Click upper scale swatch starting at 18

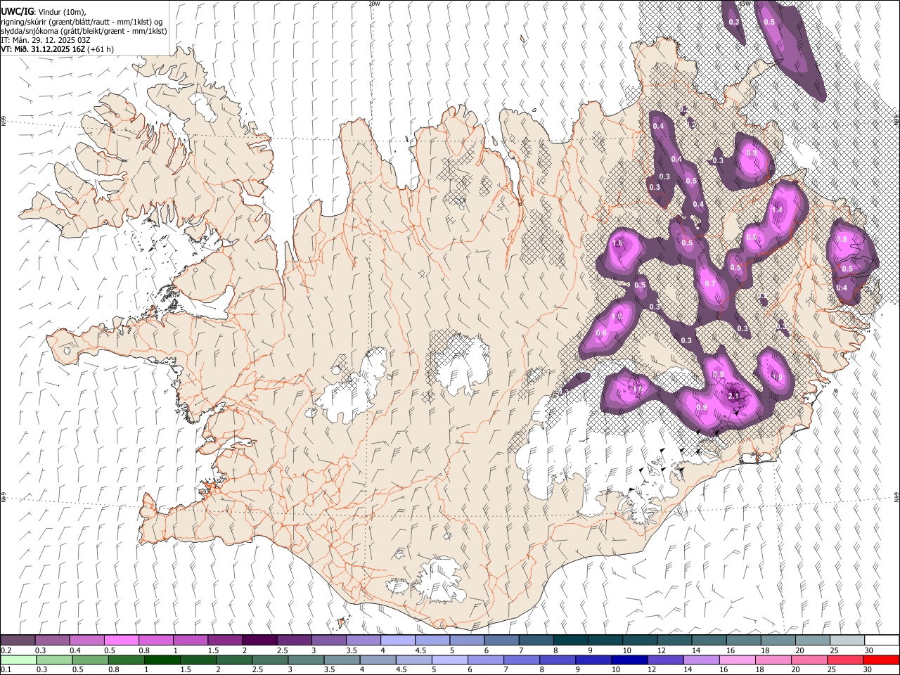(x=778, y=641)
